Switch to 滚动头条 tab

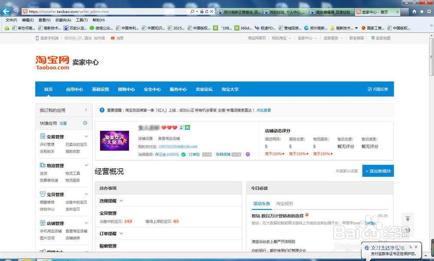(x=262, y=203)
